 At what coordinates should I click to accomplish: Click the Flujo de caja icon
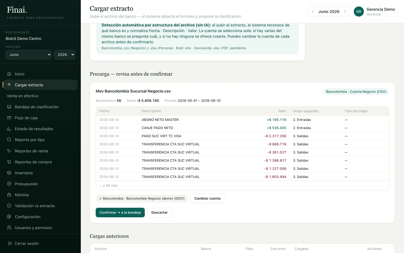click(x=9, y=118)
